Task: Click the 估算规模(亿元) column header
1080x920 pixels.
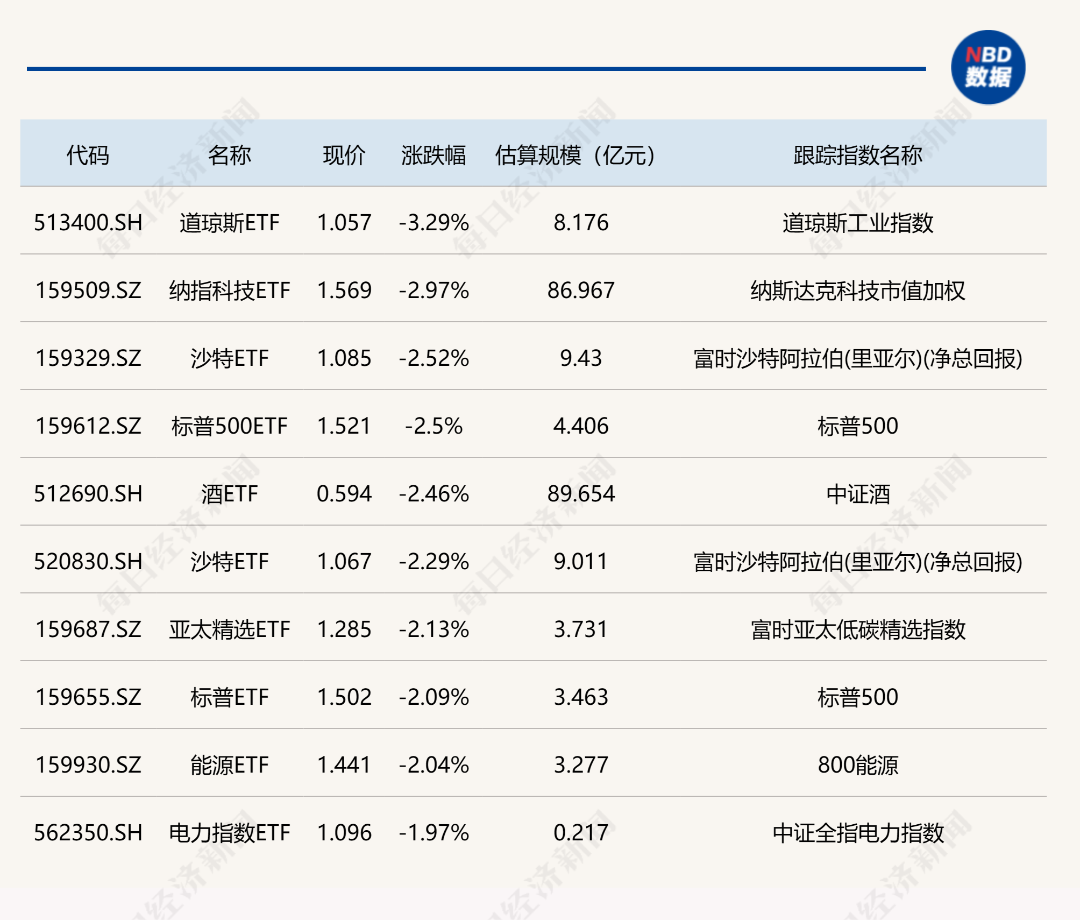Action: point(575,155)
